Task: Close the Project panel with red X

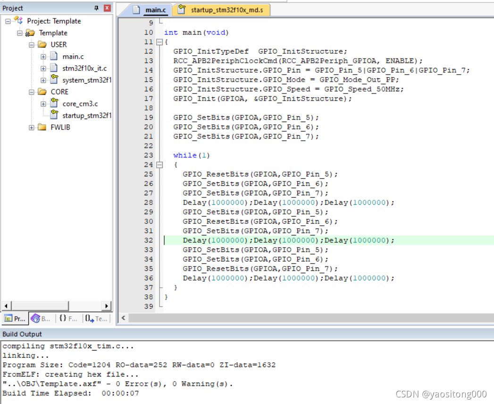Action: (x=107, y=8)
